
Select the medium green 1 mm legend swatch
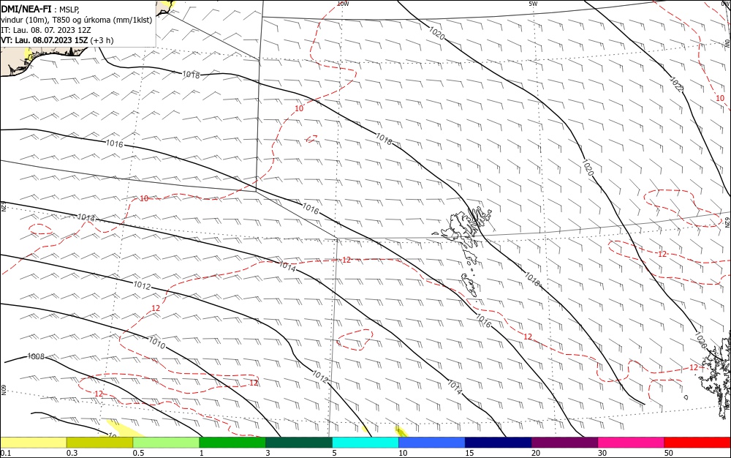point(232,443)
